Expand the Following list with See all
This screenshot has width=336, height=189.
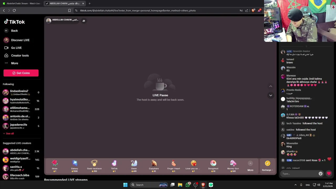coord(8,134)
